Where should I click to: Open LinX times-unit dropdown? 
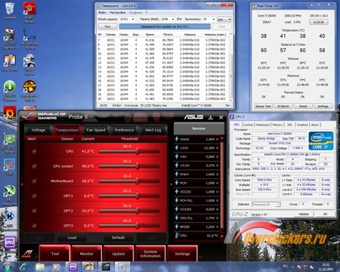click(x=224, y=19)
